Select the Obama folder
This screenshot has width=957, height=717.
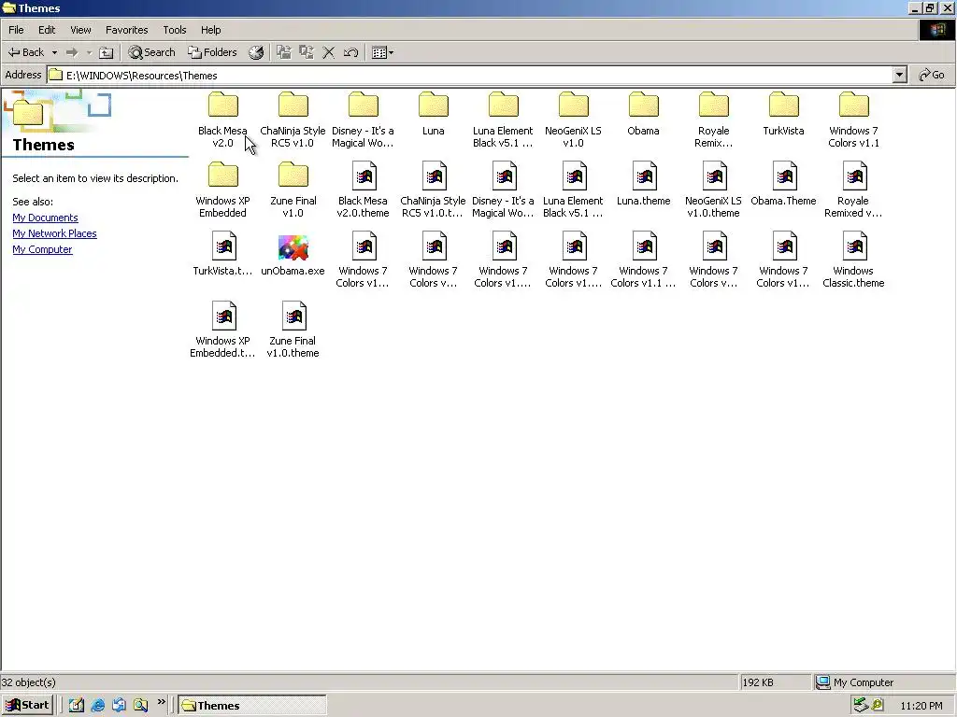click(643, 114)
